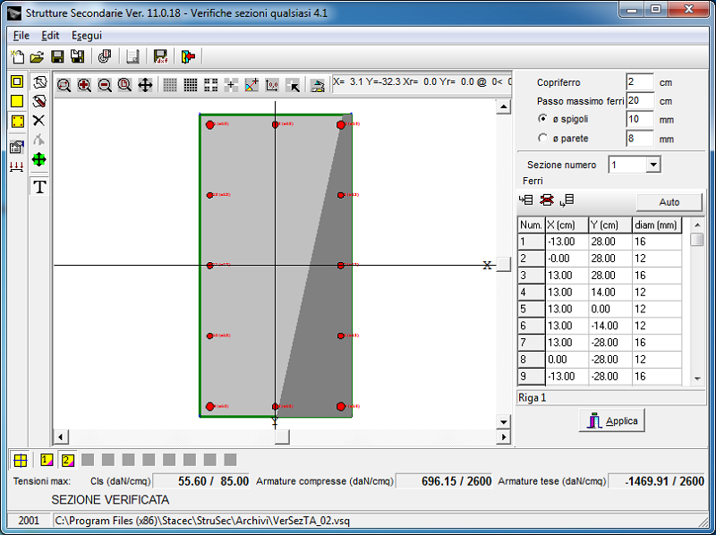Image resolution: width=716 pixels, height=535 pixels.
Task: Save the file with the single floppy icon
Action: 57,56
